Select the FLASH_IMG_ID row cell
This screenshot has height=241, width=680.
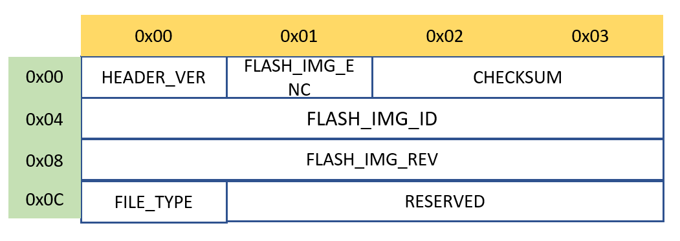click(x=372, y=119)
